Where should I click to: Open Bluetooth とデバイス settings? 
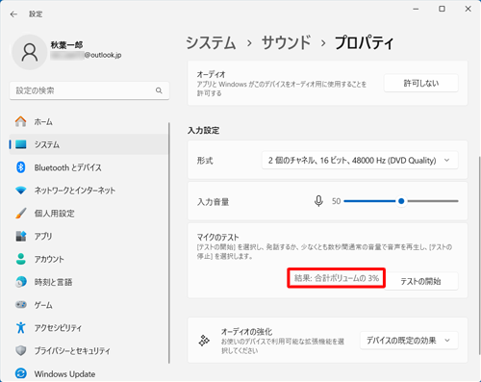89,167
